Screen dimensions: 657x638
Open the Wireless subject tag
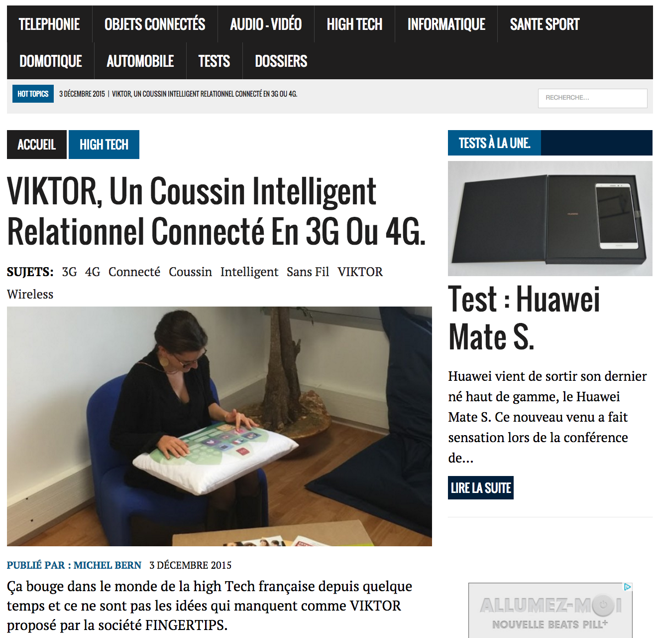pyautogui.click(x=30, y=294)
